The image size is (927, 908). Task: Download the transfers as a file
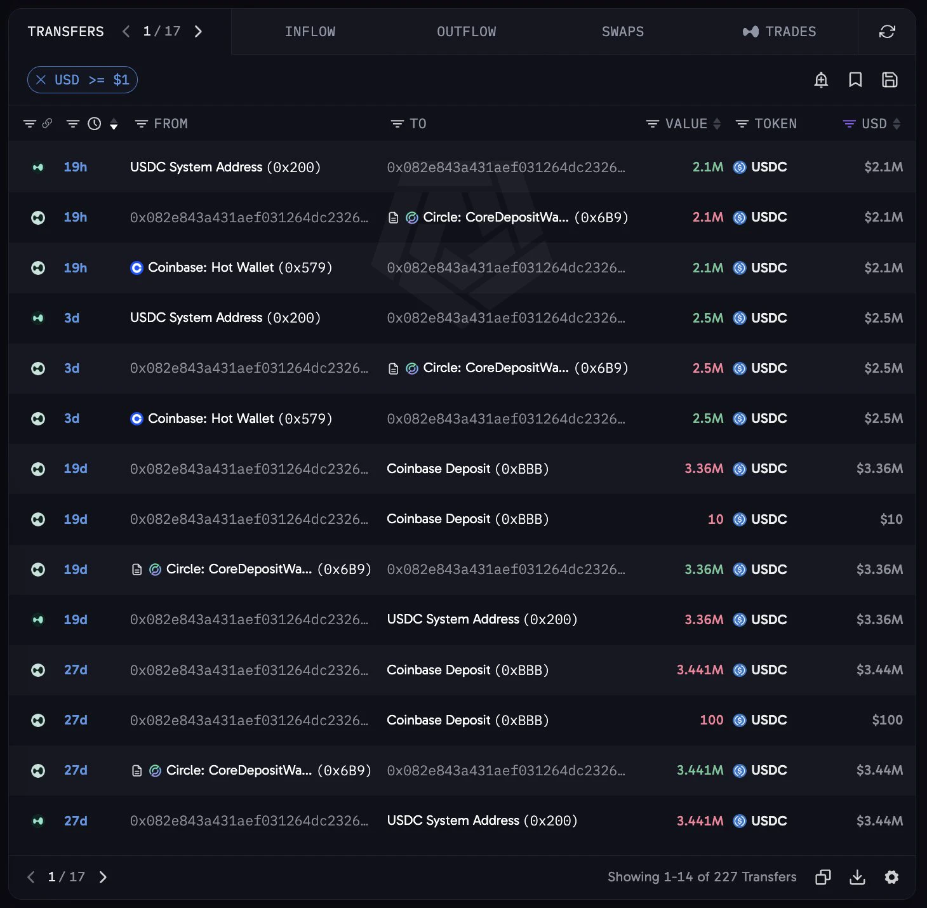pyautogui.click(x=857, y=877)
